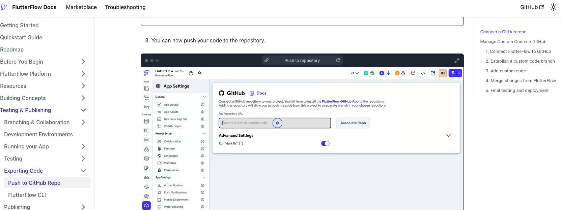Click the FlutterFlow Docs logo icon
The width and height of the screenshot is (562, 210).
(4, 7)
